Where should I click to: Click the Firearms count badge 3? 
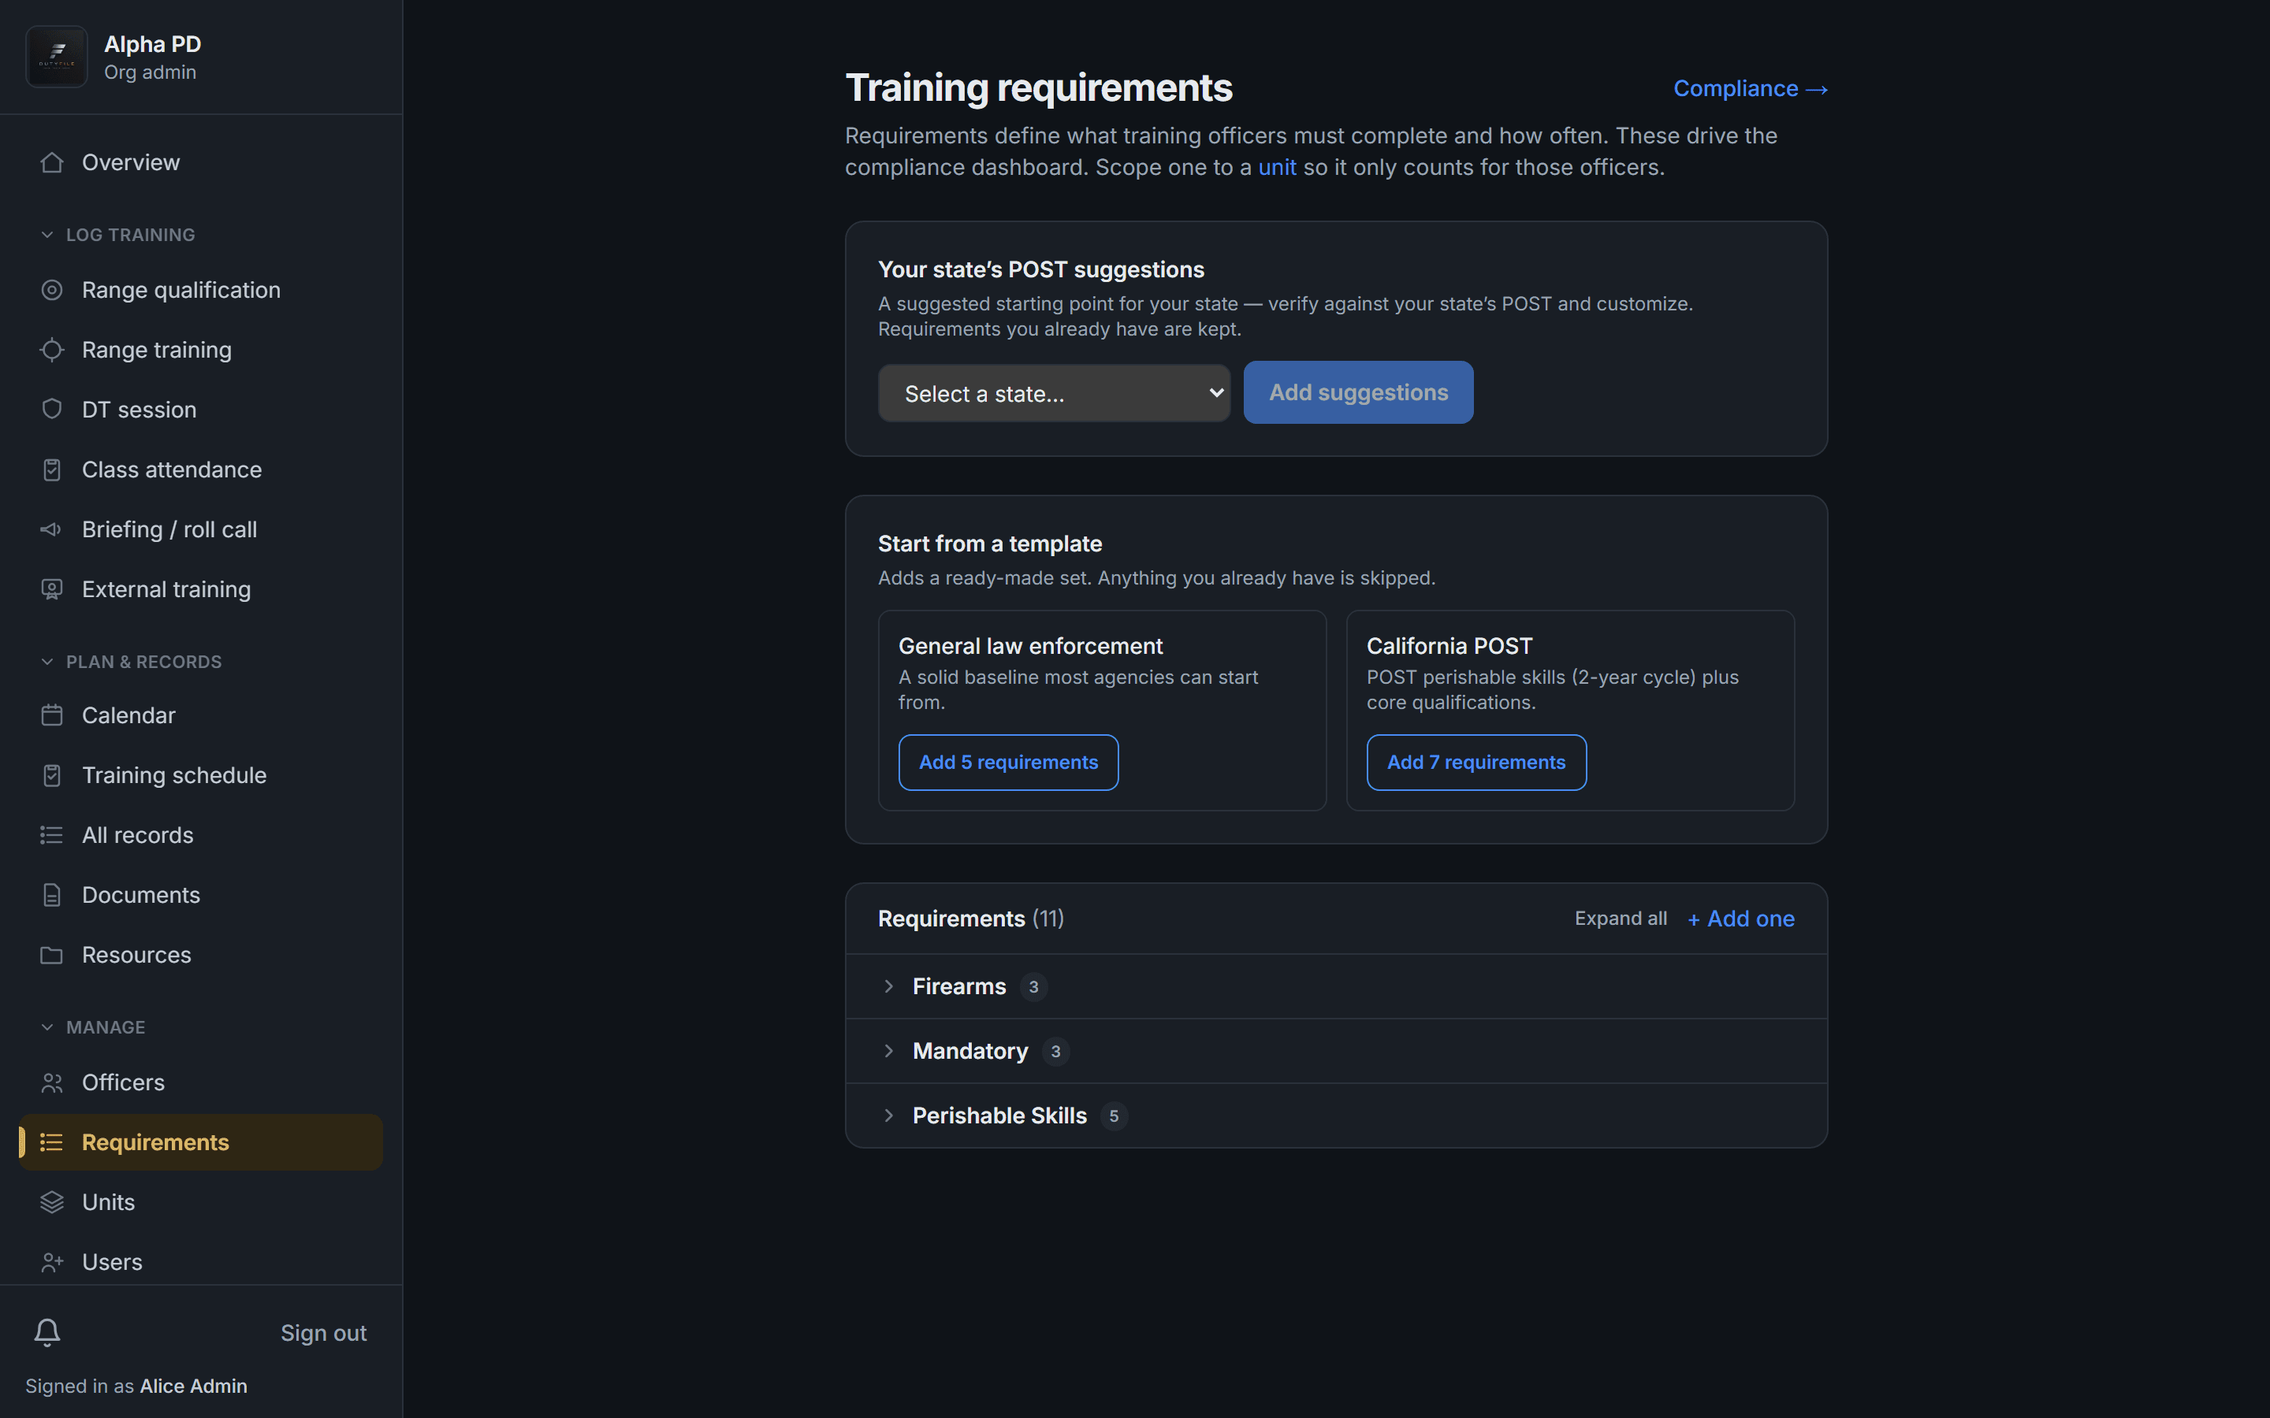1033,986
